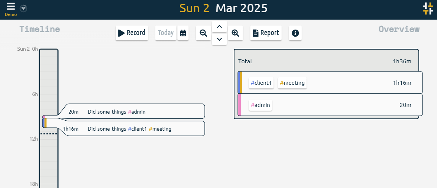Select the #meeting tag in overview
This screenshot has width=437, height=188.
[x=292, y=83]
